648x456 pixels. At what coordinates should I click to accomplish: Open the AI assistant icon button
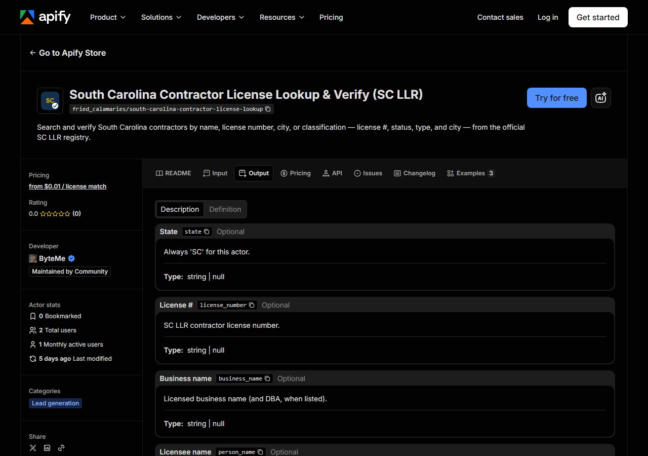[601, 98]
